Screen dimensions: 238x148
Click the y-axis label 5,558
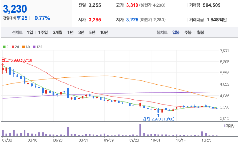pos(225,73)
